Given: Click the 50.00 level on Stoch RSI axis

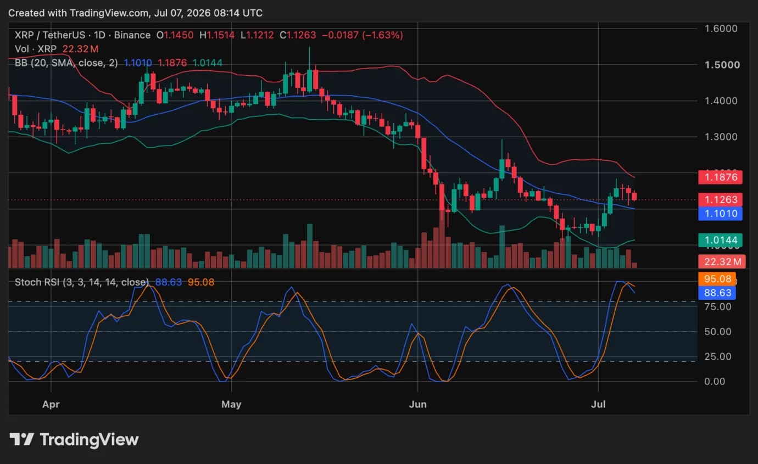Looking at the screenshot, I should (718, 332).
